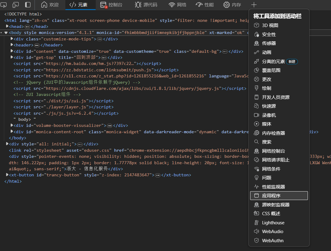
Task: Open the bdstatic push.js script link
Action: [98, 70]
